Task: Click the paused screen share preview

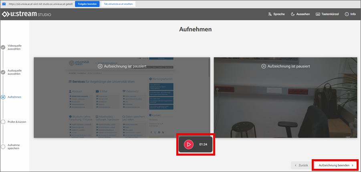Action: click(121, 98)
